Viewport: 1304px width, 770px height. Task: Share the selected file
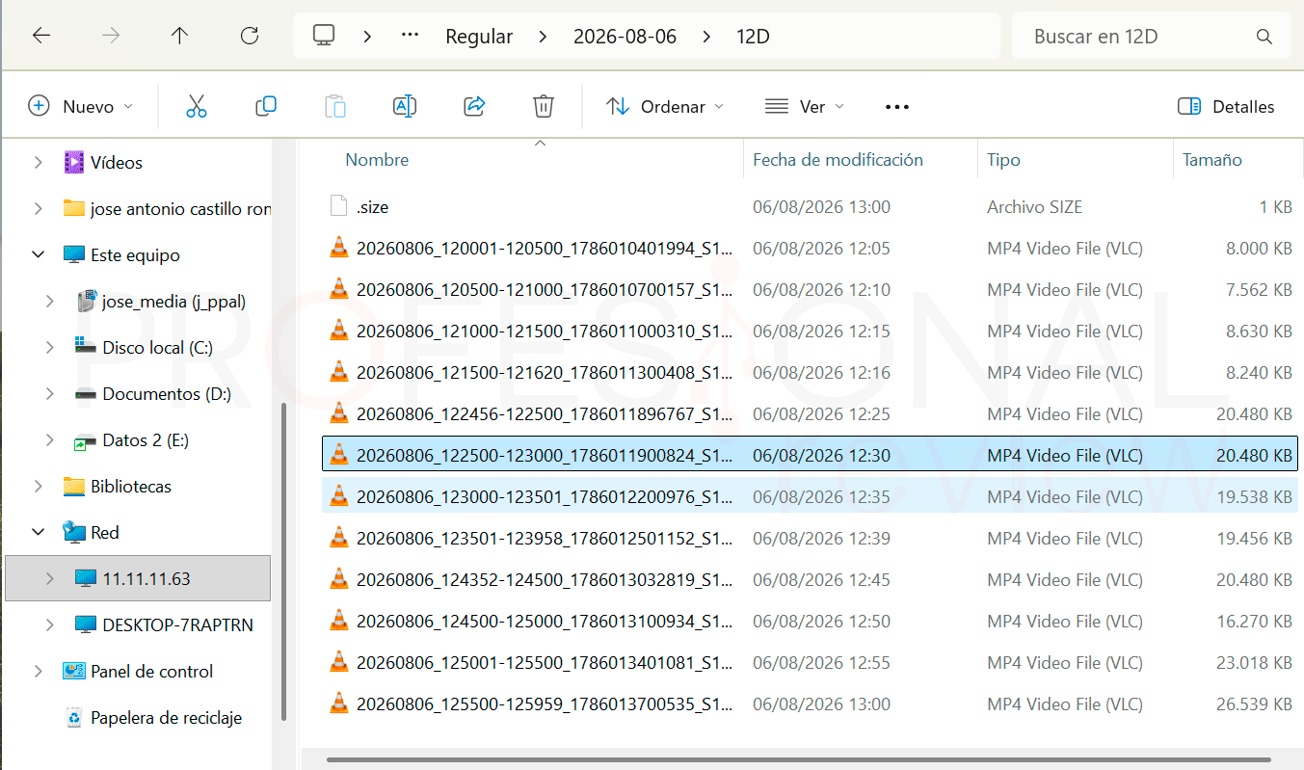point(474,106)
